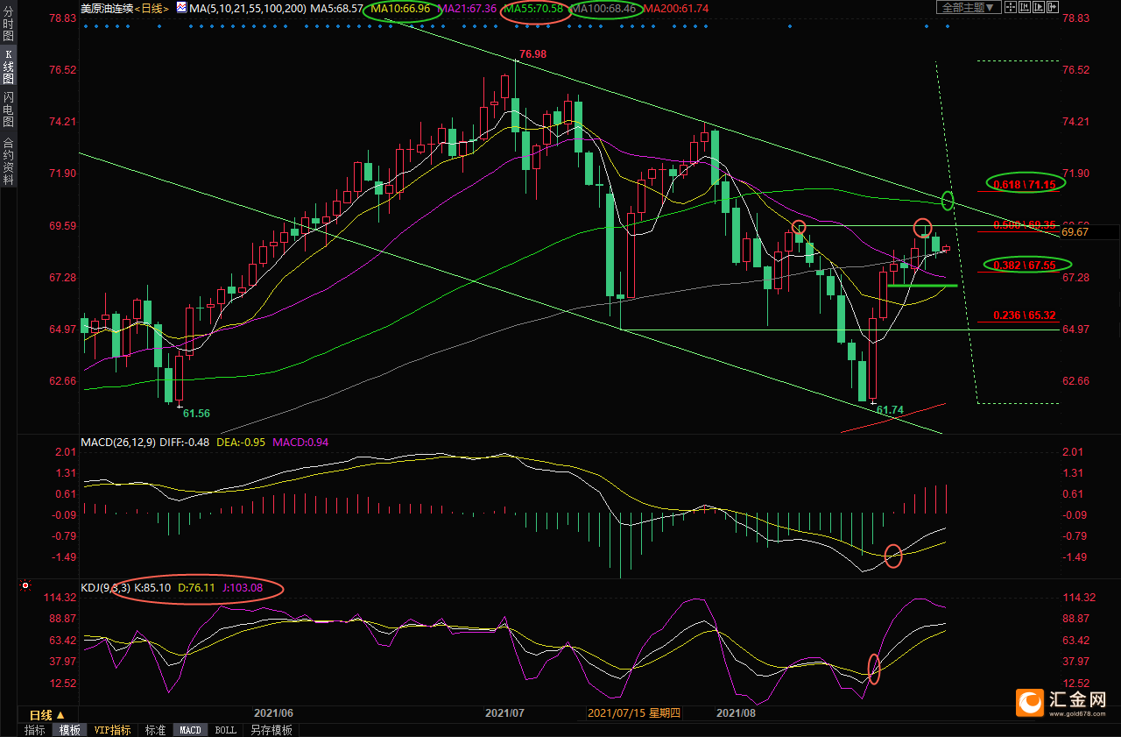
Task: Click the DEA:-0.95 value
Action: point(243,442)
